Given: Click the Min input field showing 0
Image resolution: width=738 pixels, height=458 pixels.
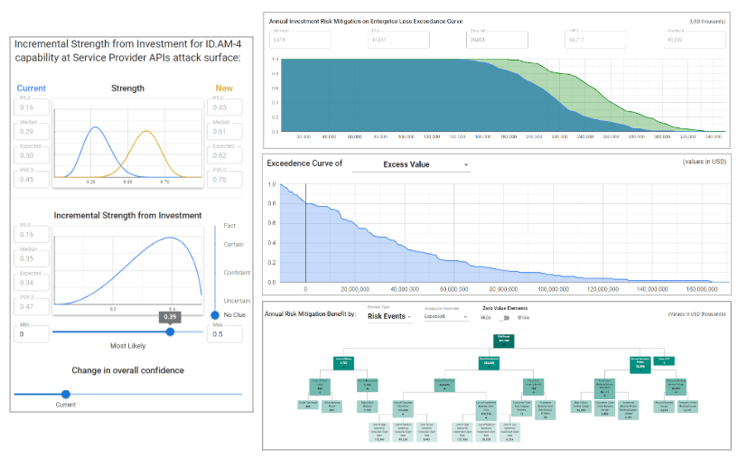Looking at the screenshot, I should coord(32,333).
